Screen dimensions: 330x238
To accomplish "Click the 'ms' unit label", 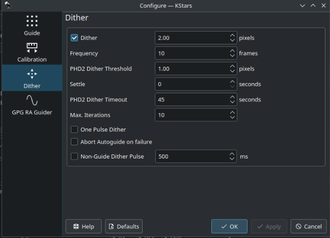I will click(244, 156).
